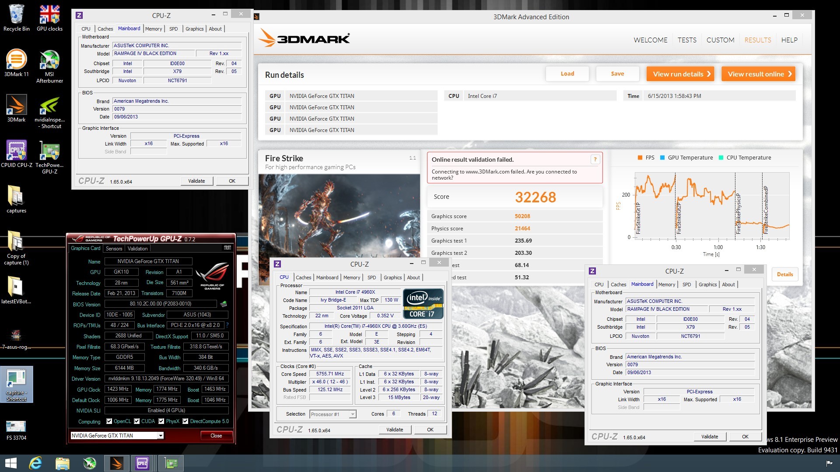Click OK in top-left CPU-Z window
The width and height of the screenshot is (840, 472).
coord(232,181)
